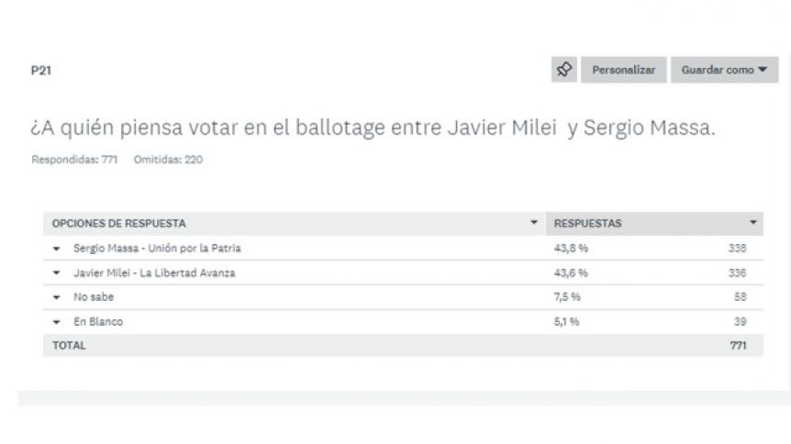Open the Guardar como dropdown
The width and height of the screenshot is (791, 444).
724,70
